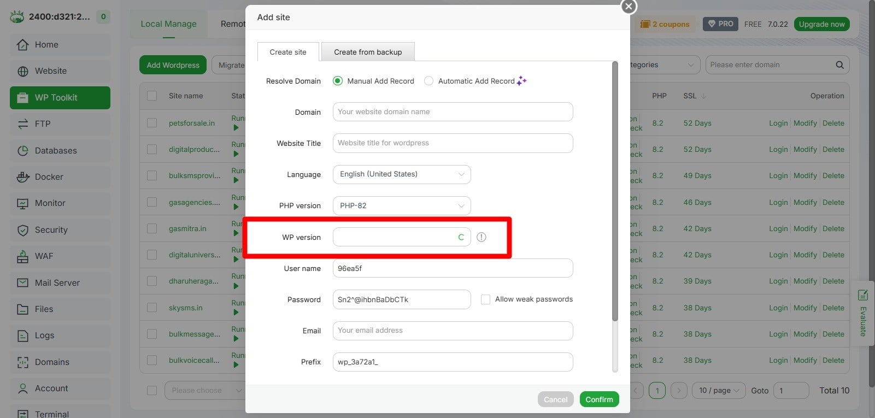Click the info icon beside WP version

(x=481, y=237)
